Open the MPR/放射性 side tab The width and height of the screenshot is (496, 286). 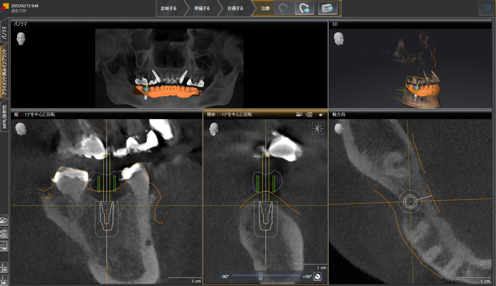point(4,116)
